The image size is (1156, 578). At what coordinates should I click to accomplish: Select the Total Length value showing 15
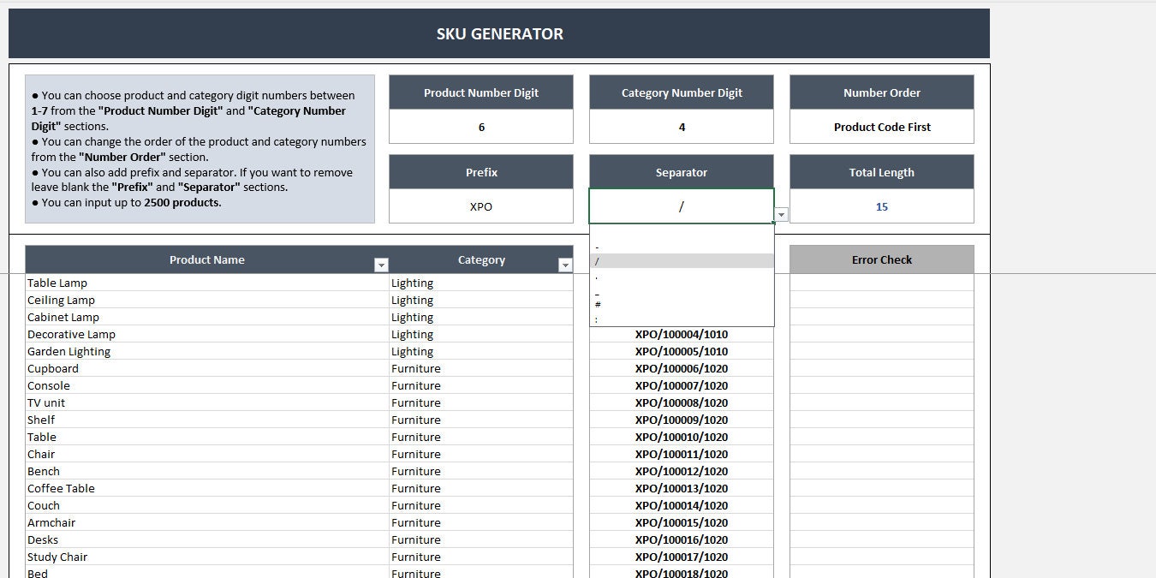(881, 206)
